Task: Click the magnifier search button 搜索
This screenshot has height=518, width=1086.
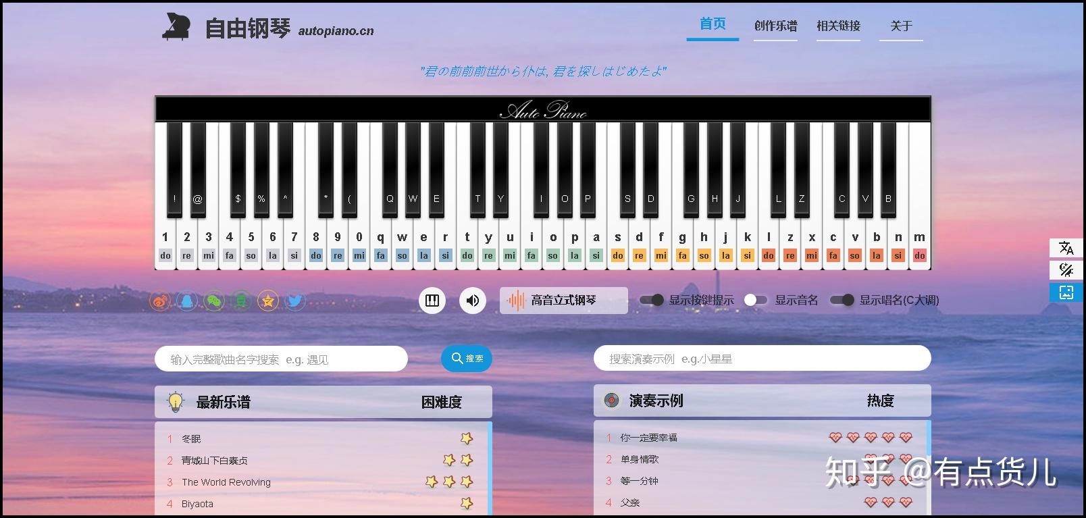Action: coord(467,358)
